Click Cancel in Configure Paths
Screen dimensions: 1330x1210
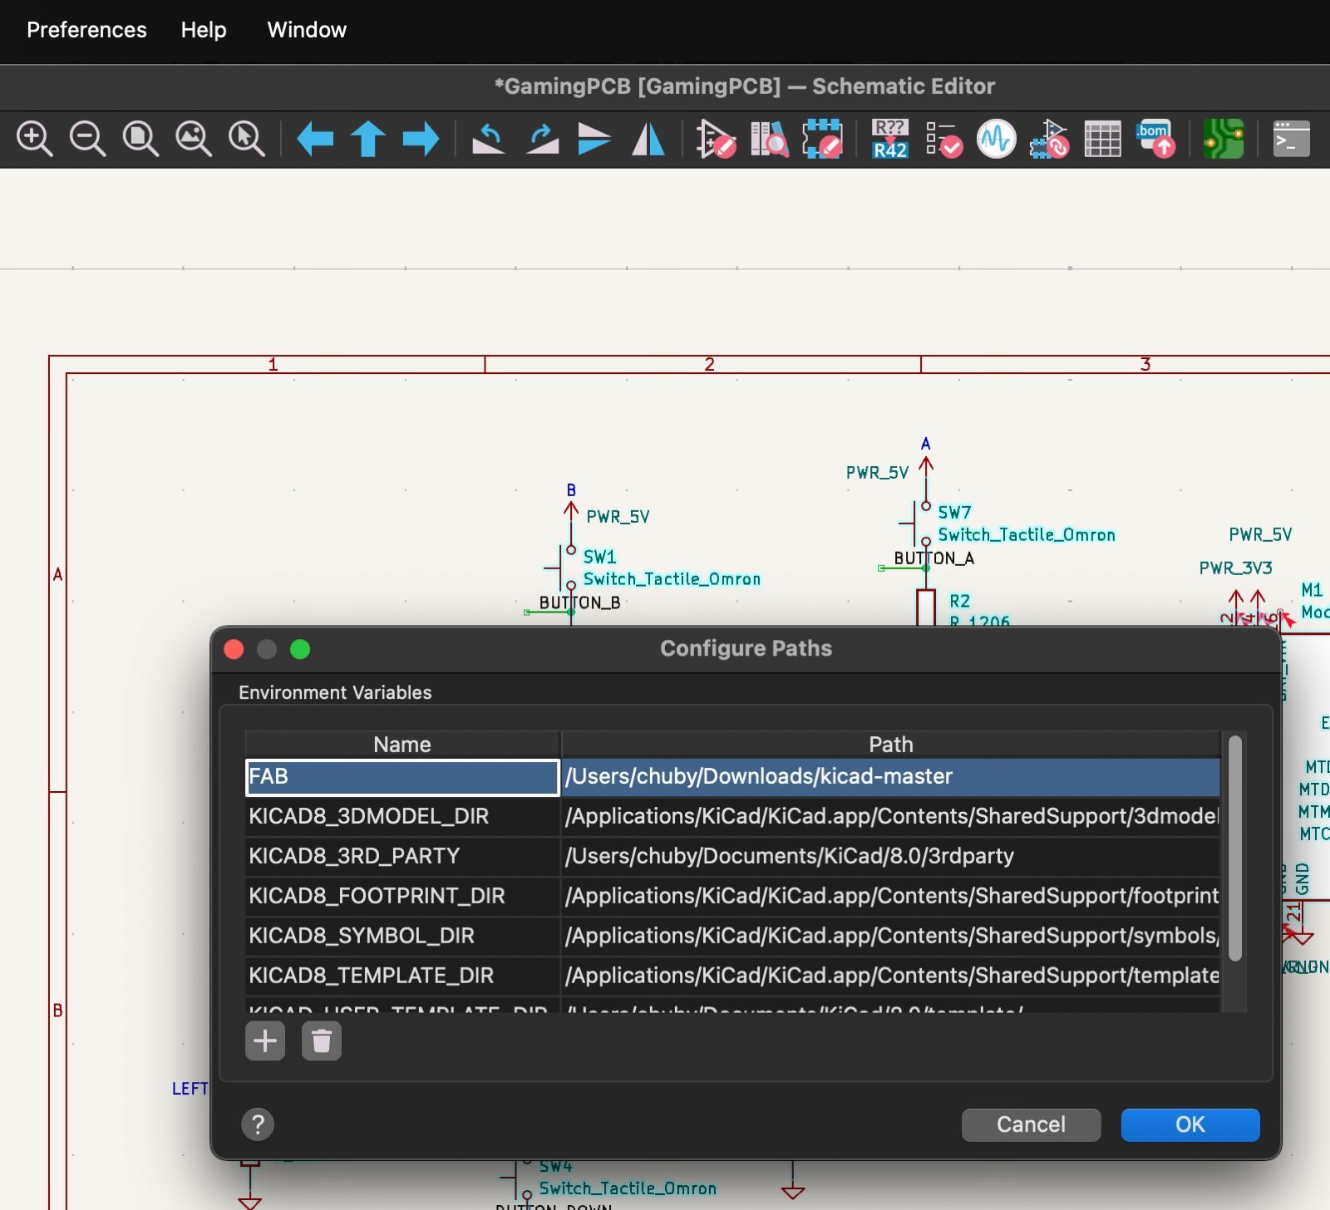tap(1031, 1124)
